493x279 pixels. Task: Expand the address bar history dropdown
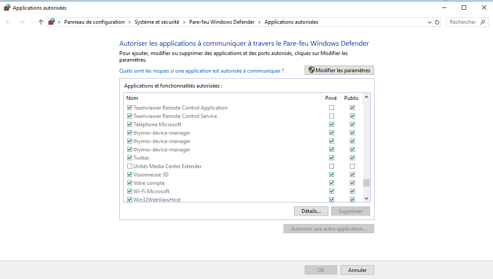pos(430,22)
